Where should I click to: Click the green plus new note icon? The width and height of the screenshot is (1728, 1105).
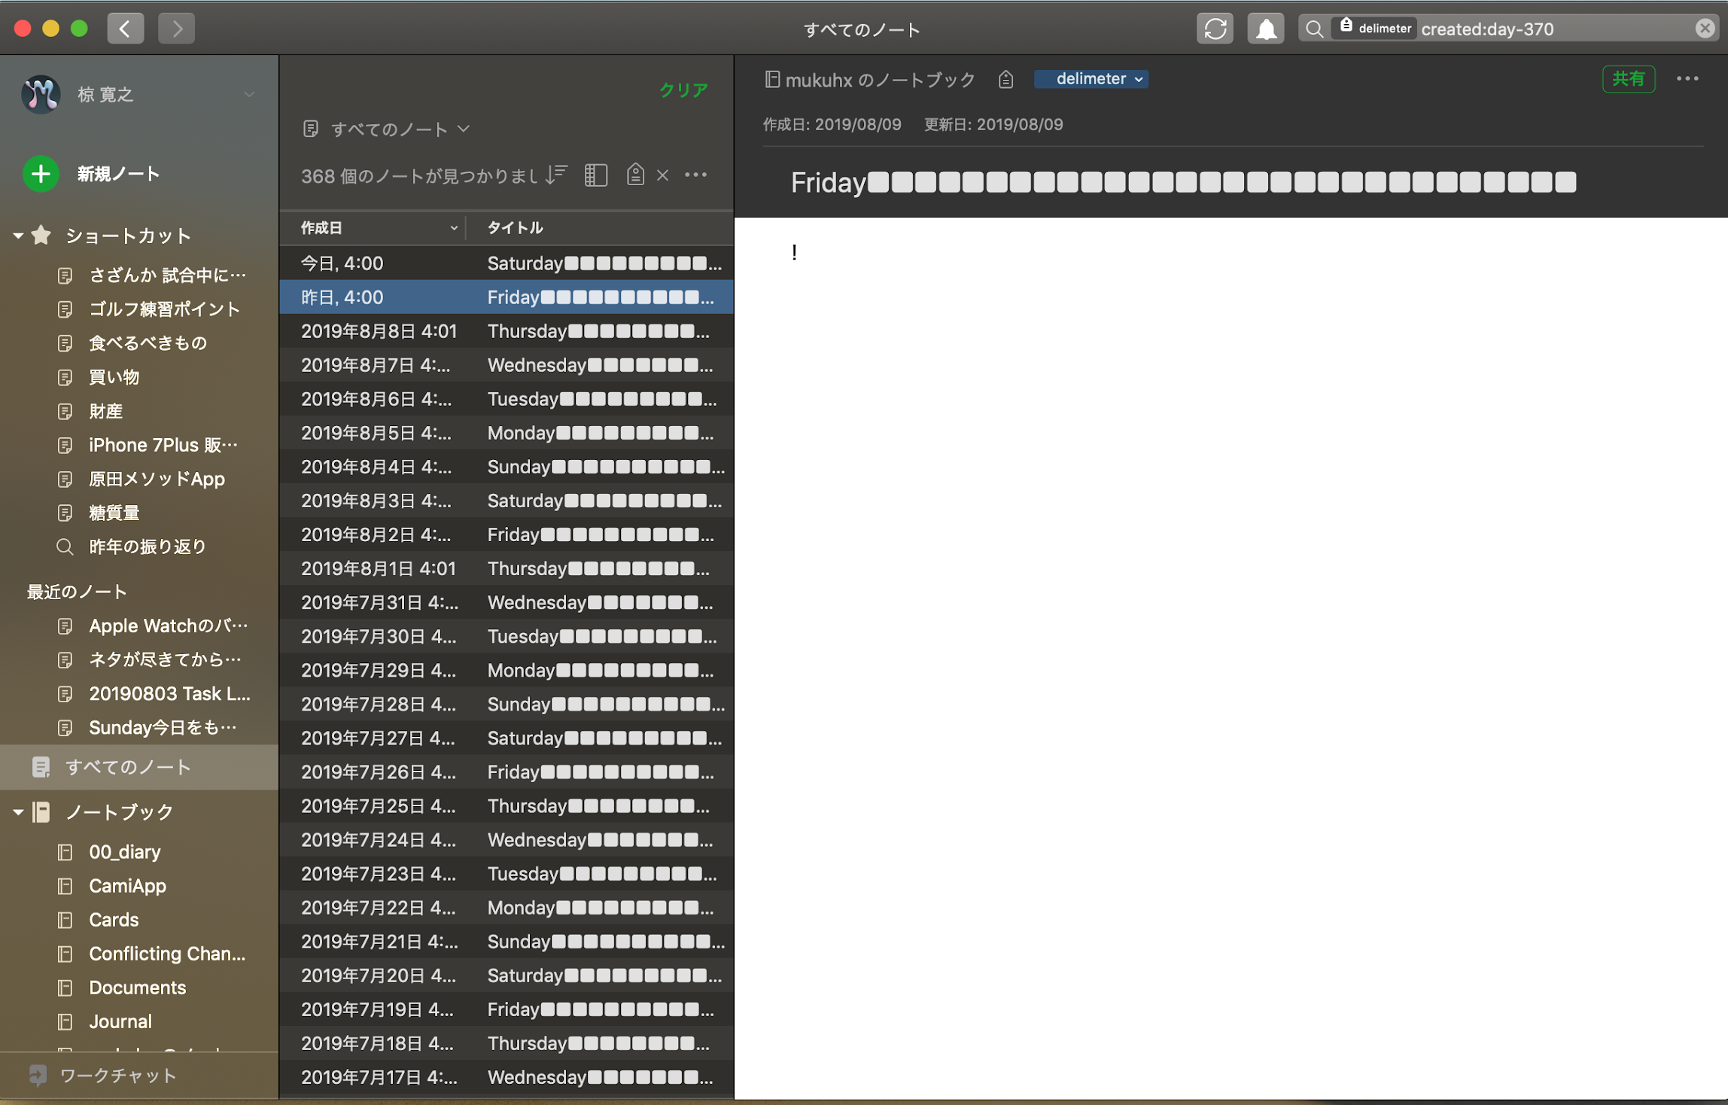pos(41,174)
